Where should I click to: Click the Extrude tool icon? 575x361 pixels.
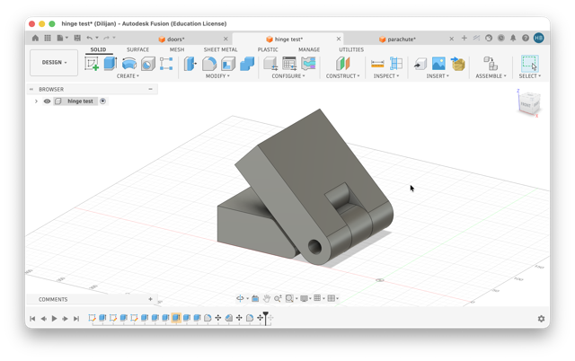point(110,64)
